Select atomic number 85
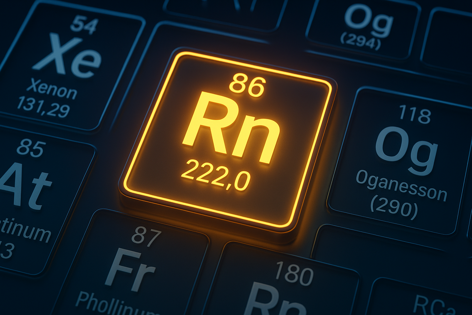 [x=31, y=148]
